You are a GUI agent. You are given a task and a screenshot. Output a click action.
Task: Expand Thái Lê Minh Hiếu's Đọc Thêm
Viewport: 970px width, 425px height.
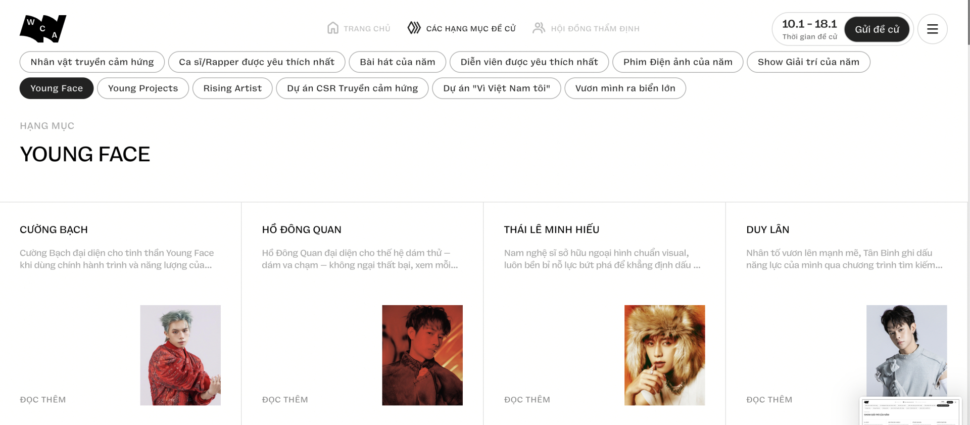click(x=527, y=400)
